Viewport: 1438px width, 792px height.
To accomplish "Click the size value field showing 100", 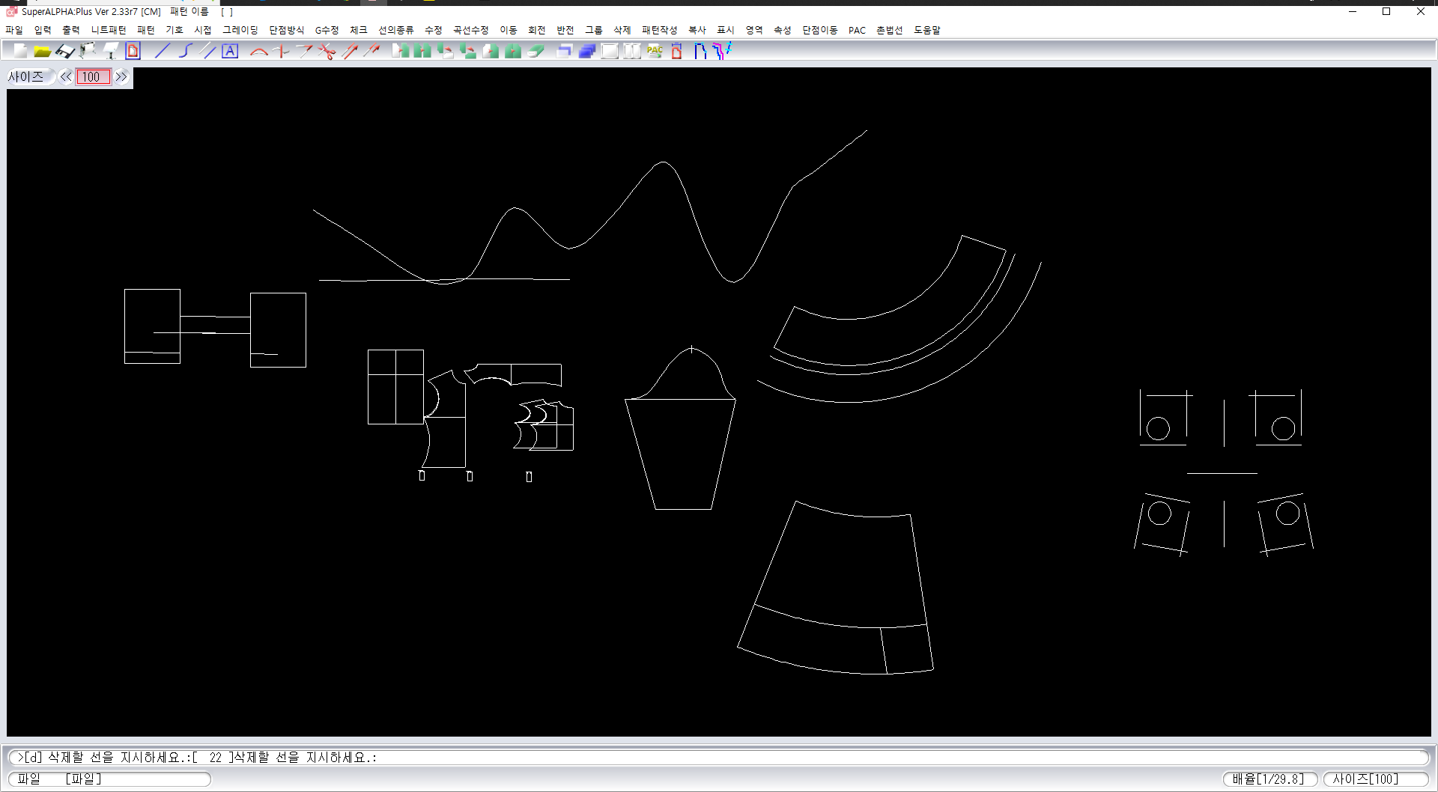I will 93,76.
